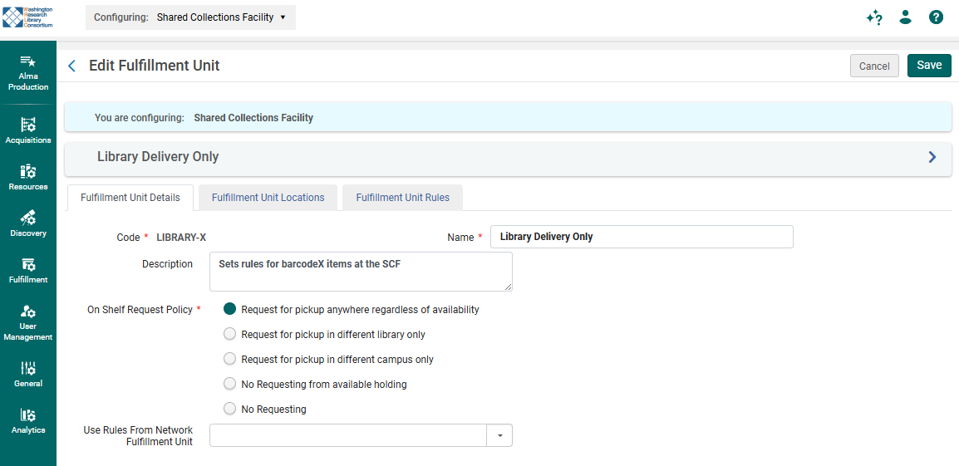Expand the Library Delivery Only section chevron
This screenshot has width=959, height=466.
pos(932,157)
